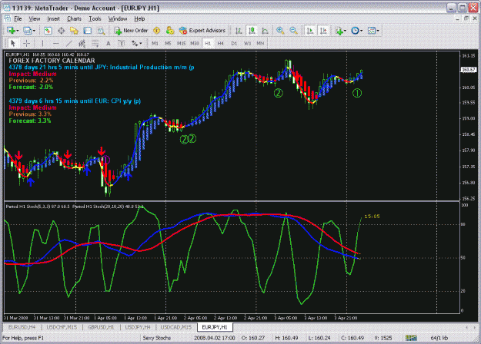
Task: Switch to the USDJPY,H4 chart tab
Action: [138, 327]
